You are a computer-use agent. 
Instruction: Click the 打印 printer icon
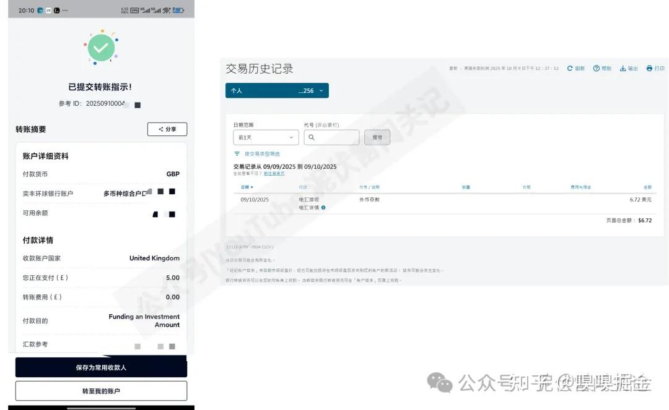click(x=649, y=68)
